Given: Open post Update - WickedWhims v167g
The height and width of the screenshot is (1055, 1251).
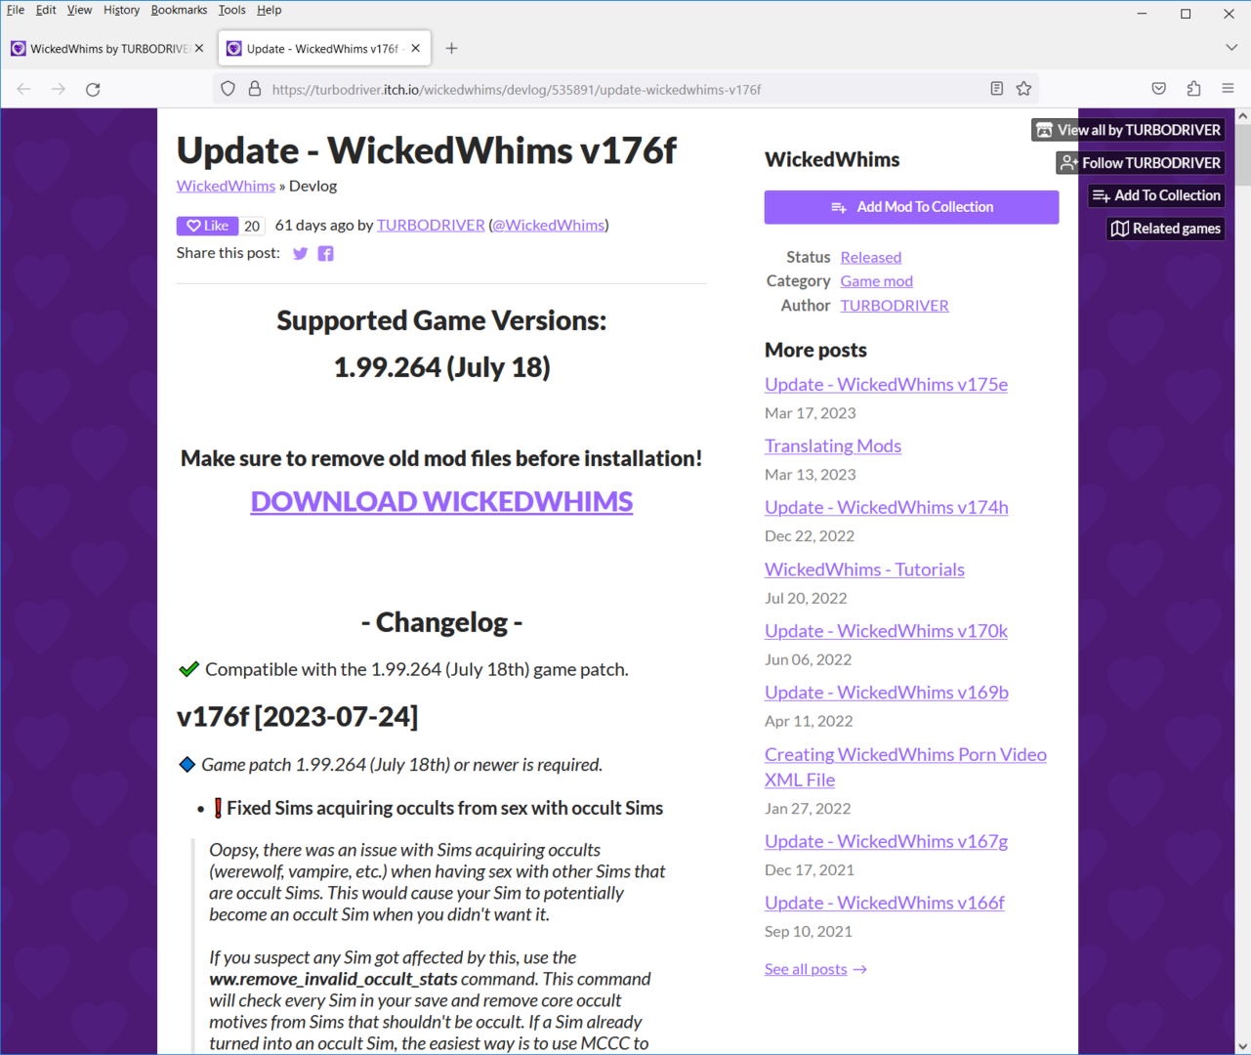Looking at the screenshot, I should point(886,841).
